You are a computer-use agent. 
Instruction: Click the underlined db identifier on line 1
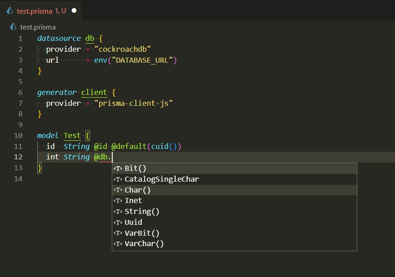point(90,38)
